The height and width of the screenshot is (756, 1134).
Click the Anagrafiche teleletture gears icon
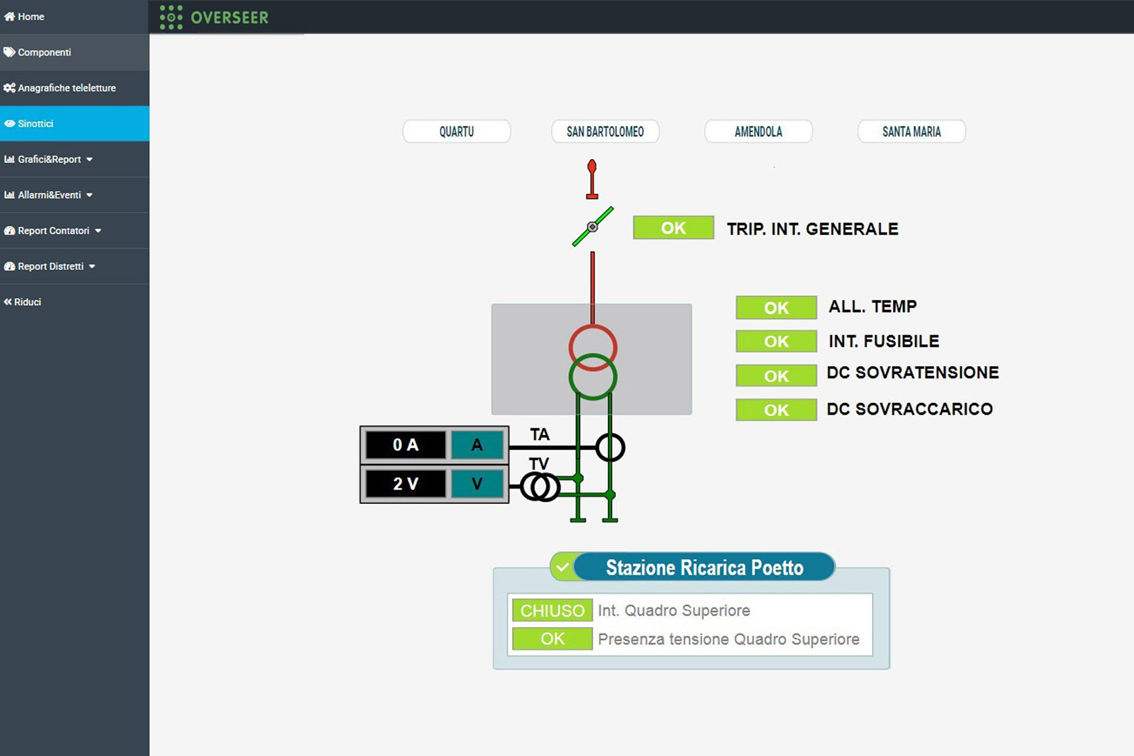pyautogui.click(x=9, y=88)
